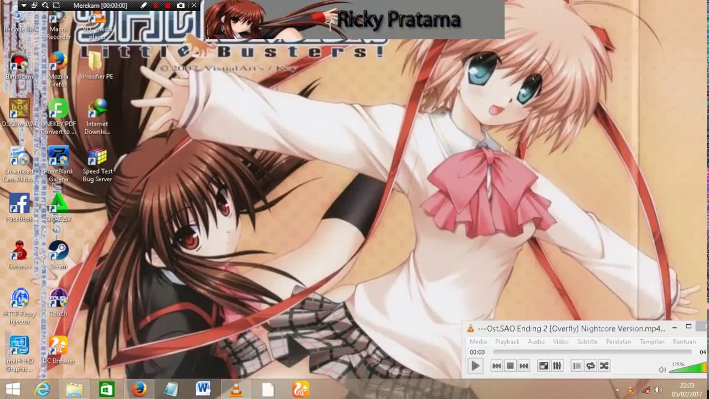
Task: Click the magnifier icon in recorder bar
Action: 45,6
